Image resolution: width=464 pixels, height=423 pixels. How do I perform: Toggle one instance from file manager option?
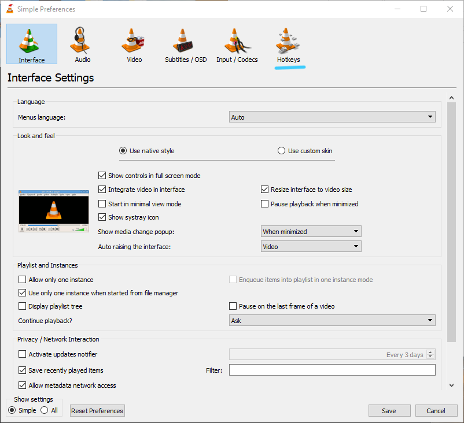tap(22, 293)
